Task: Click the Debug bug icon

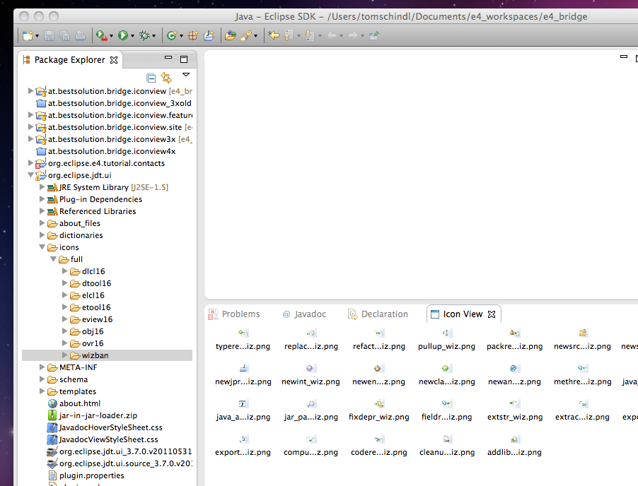Action: coord(145,35)
